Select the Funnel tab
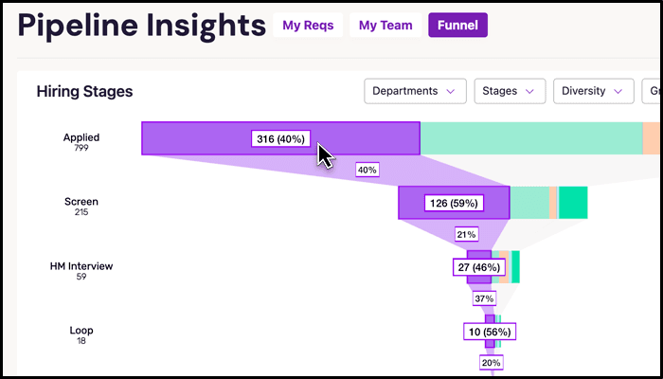The image size is (663, 379). coord(457,26)
